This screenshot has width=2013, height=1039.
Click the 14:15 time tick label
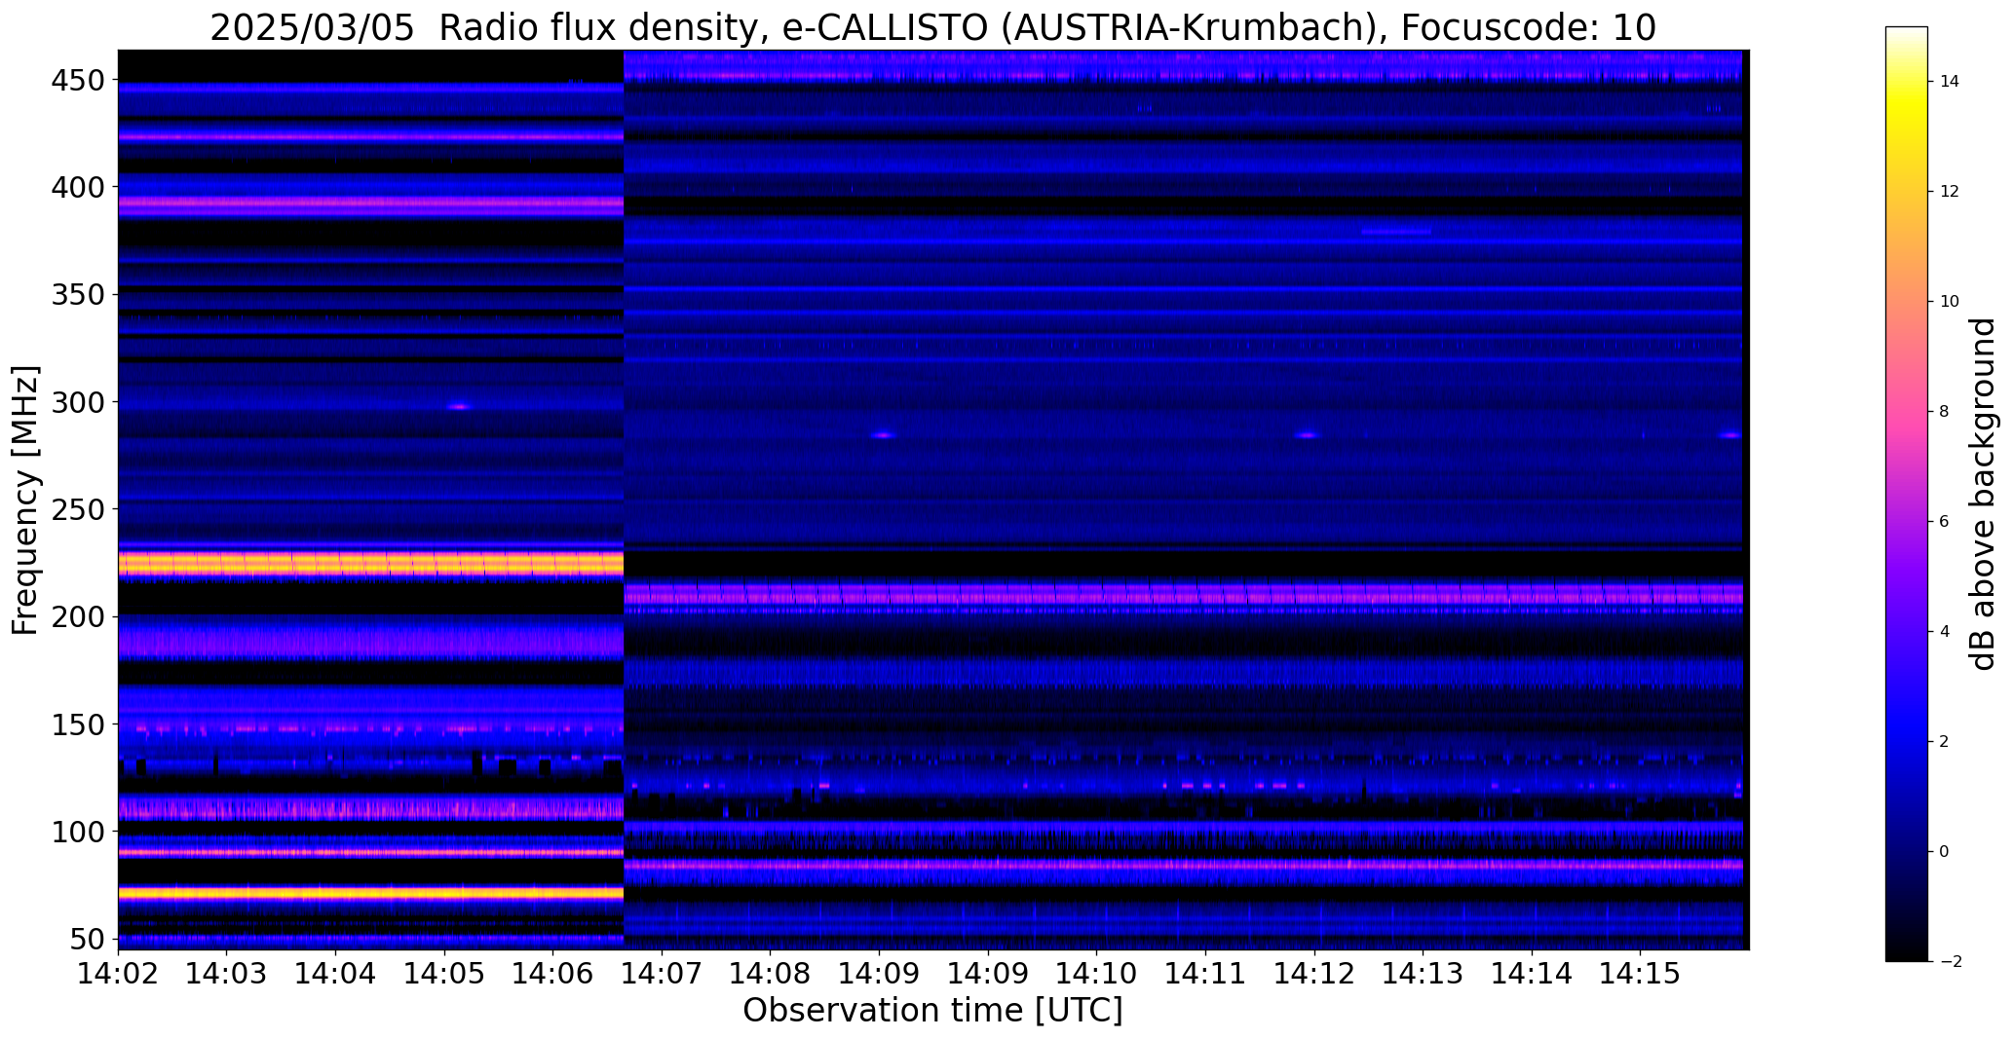point(1640,973)
